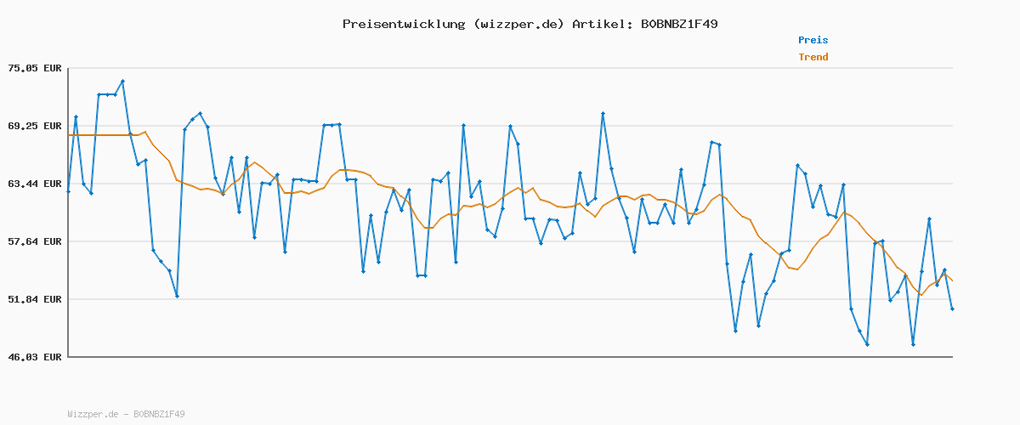1020x425 pixels.
Task: Click the 46.03 EUR axis label
Action: pyautogui.click(x=35, y=357)
